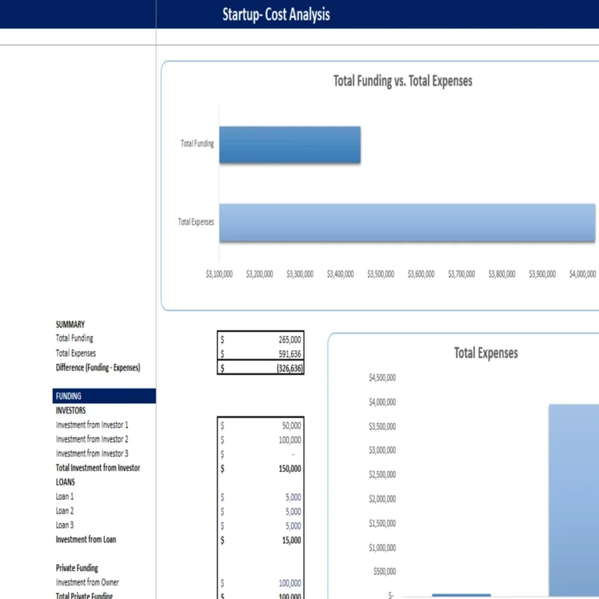Expand the LOANS section header
599x599 pixels.
tap(64, 481)
